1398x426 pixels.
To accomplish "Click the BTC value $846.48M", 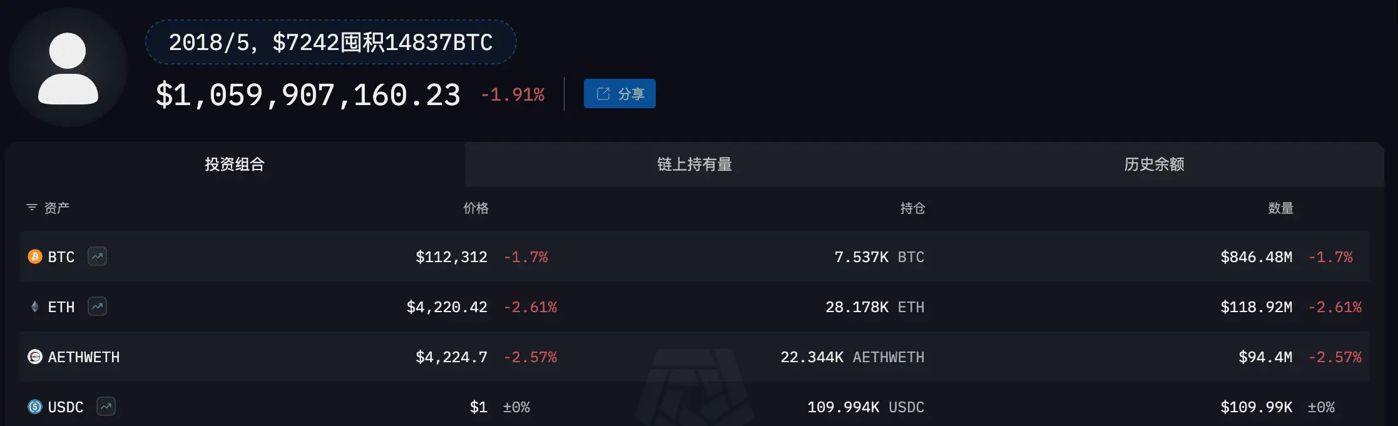I will (1256, 257).
